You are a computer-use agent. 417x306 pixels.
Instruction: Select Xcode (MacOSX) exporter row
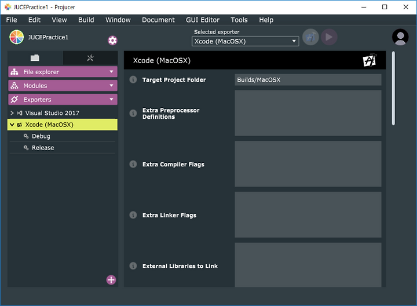click(63, 125)
